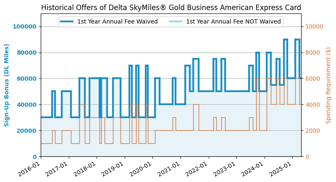The image size is (336, 182).
Task: Click the light blue legend line swatch
Action: pos(176,22)
